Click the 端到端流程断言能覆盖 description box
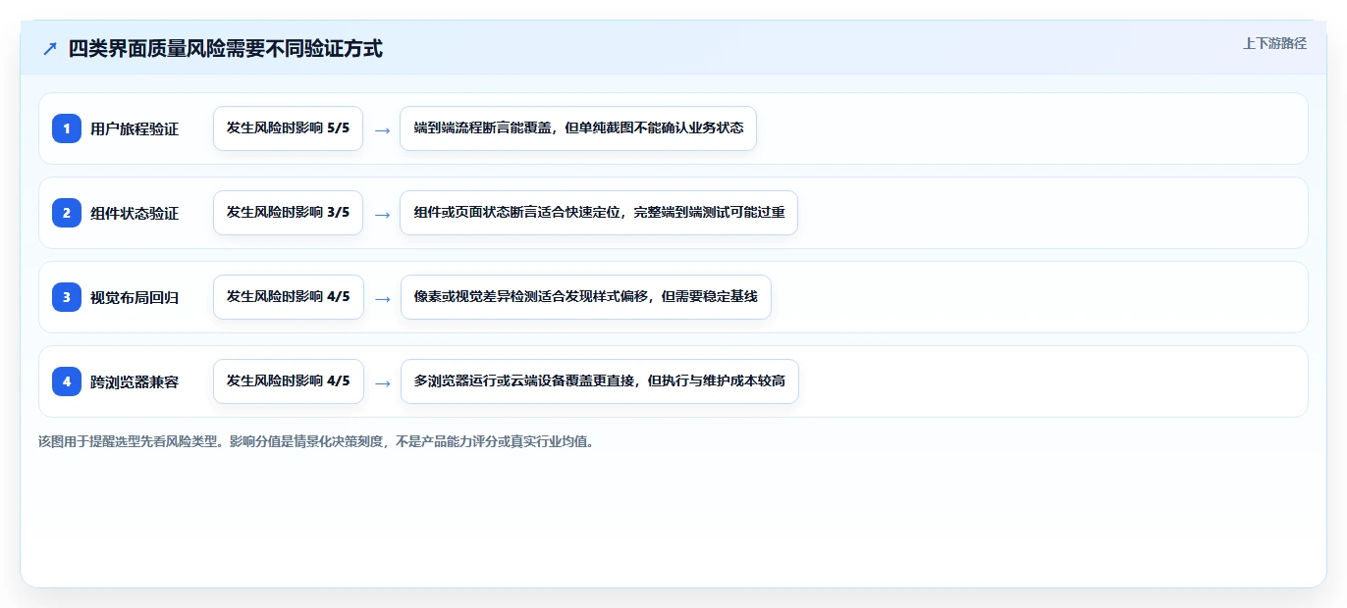Image resolution: width=1347 pixels, height=608 pixels. 578,128
